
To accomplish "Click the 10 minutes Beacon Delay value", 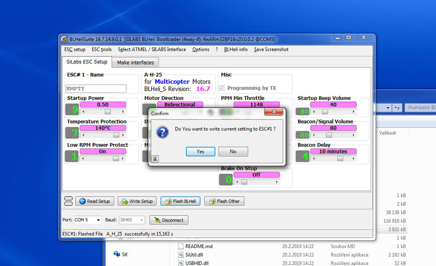I will click(x=333, y=151).
